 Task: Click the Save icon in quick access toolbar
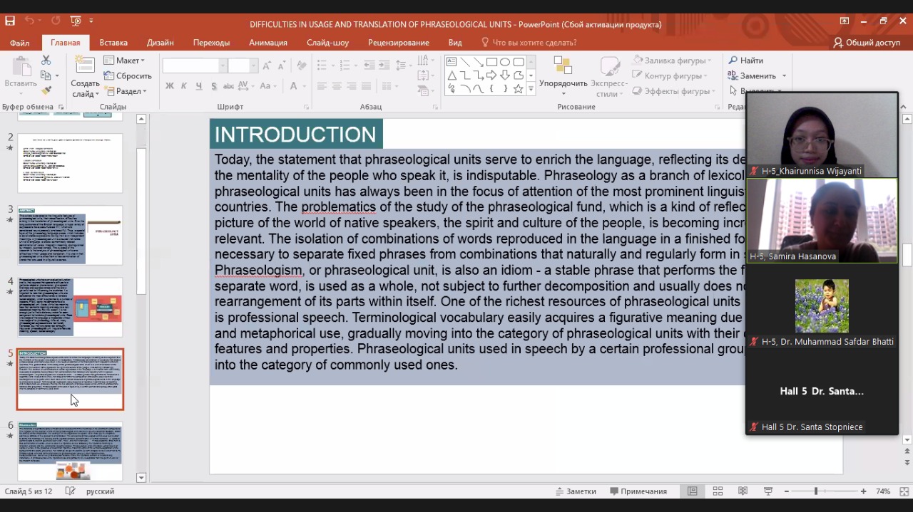[10, 21]
